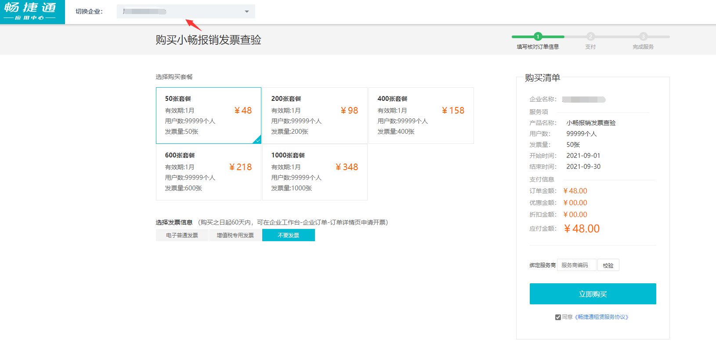The image size is (716, 346).
Task: Toggle the 同意 agreement checkbox
Action: [x=558, y=317]
